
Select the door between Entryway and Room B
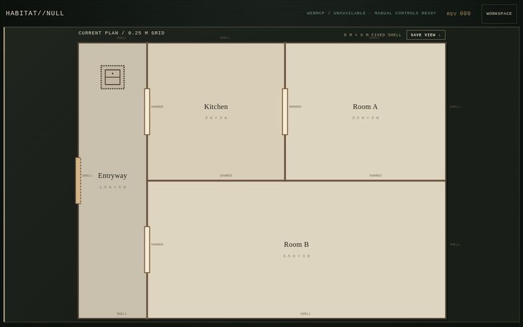click(147, 250)
